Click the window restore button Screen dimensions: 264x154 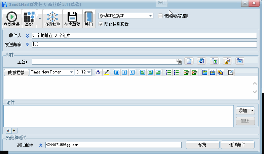[x=245, y=3]
